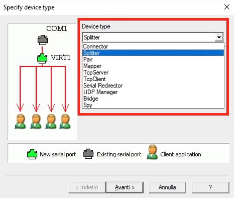234x198 pixels.
Task: Click the last client application icon in diagram
Action: tap(65, 120)
